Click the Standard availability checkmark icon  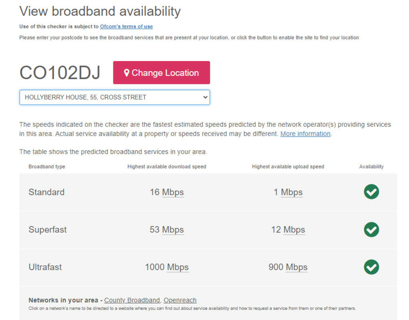tap(371, 192)
